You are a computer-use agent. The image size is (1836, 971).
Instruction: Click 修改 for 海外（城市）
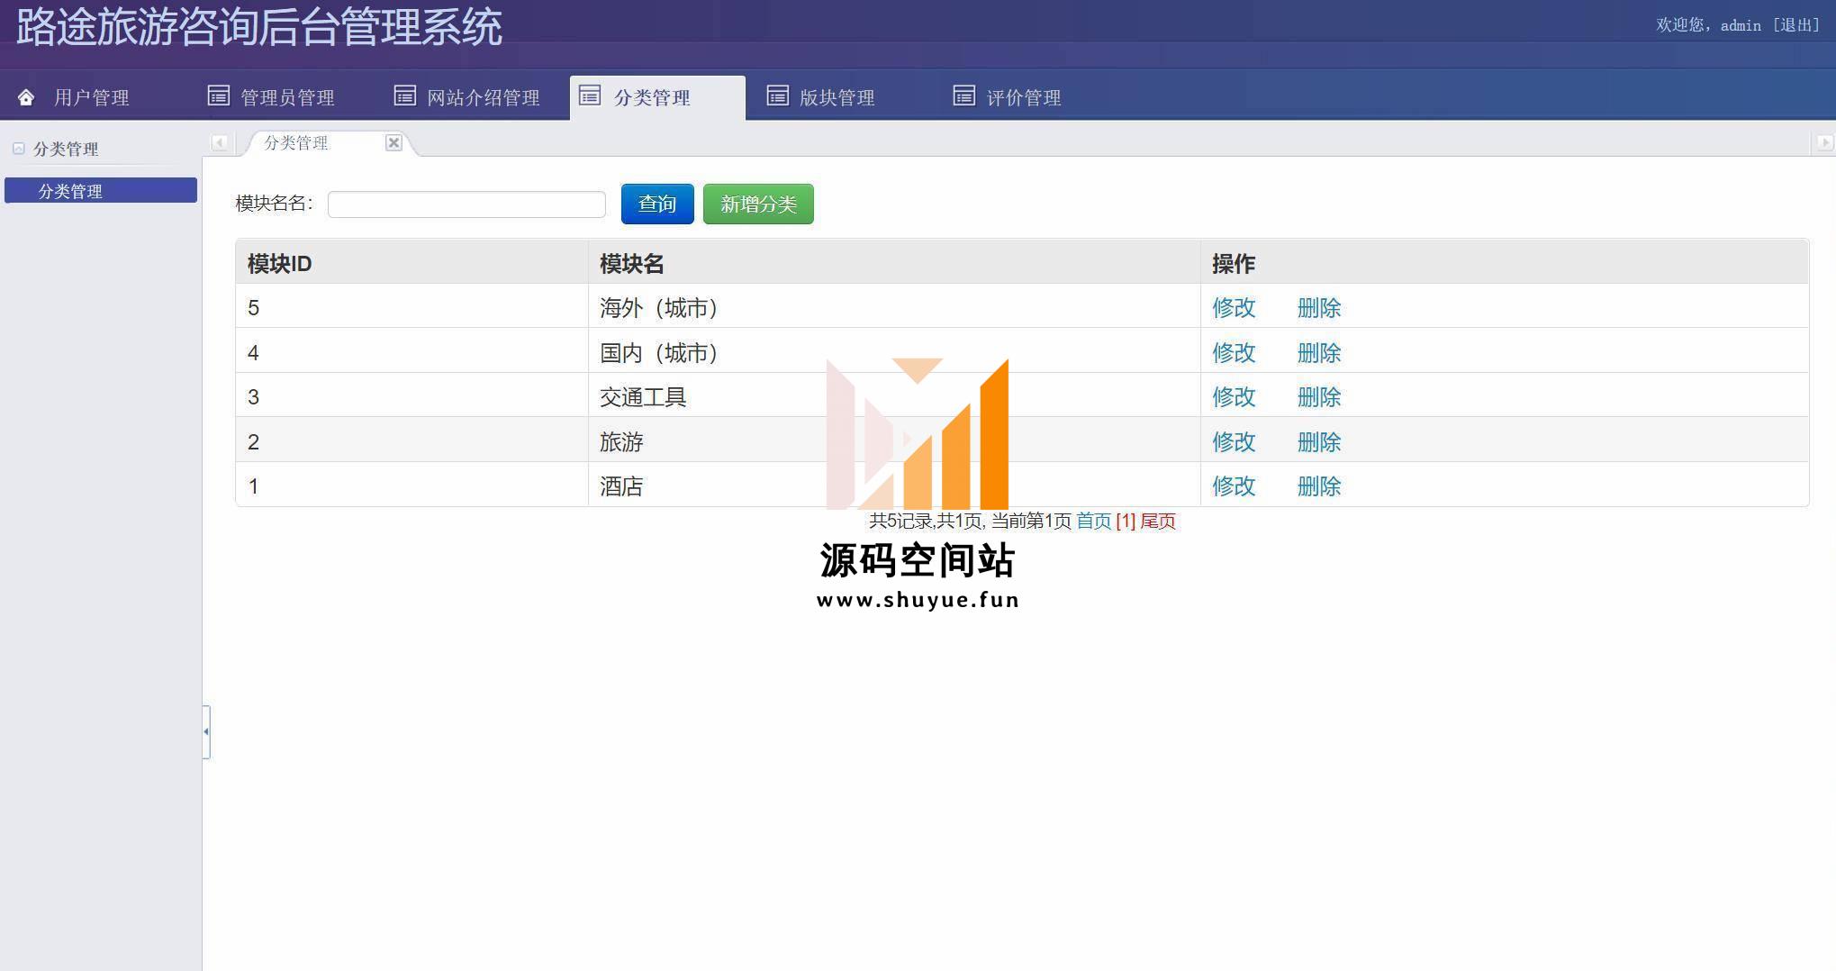click(1234, 308)
